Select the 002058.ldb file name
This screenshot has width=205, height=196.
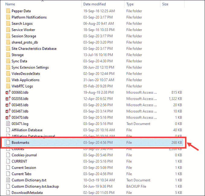[x=20, y=99]
